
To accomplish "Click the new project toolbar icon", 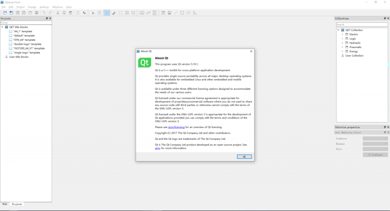I will click(x=5, y=13).
